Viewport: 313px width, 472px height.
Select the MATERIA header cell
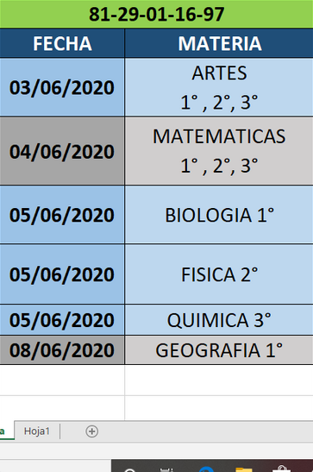point(219,43)
